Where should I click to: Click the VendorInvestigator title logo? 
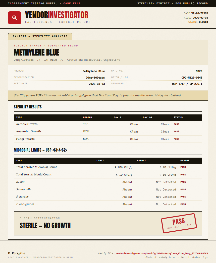pos(57,15)
